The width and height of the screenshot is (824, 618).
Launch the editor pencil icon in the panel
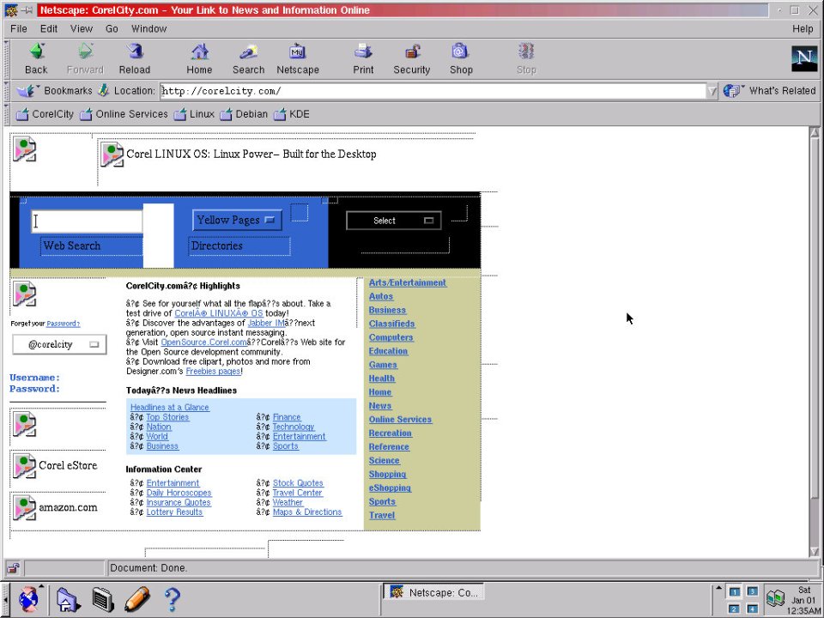tap(137, 599)
